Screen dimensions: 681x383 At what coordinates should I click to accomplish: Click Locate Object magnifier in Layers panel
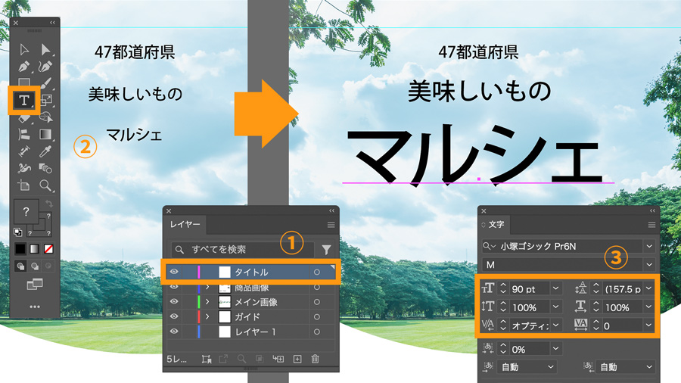tap(241, 359)
